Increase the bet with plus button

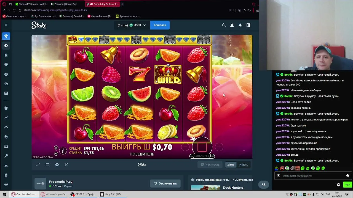tap(219, 147)
